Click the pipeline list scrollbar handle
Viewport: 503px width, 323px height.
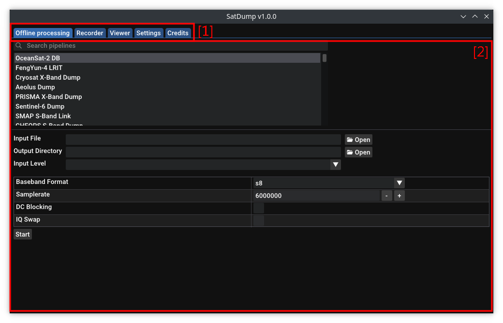[325, 58]
